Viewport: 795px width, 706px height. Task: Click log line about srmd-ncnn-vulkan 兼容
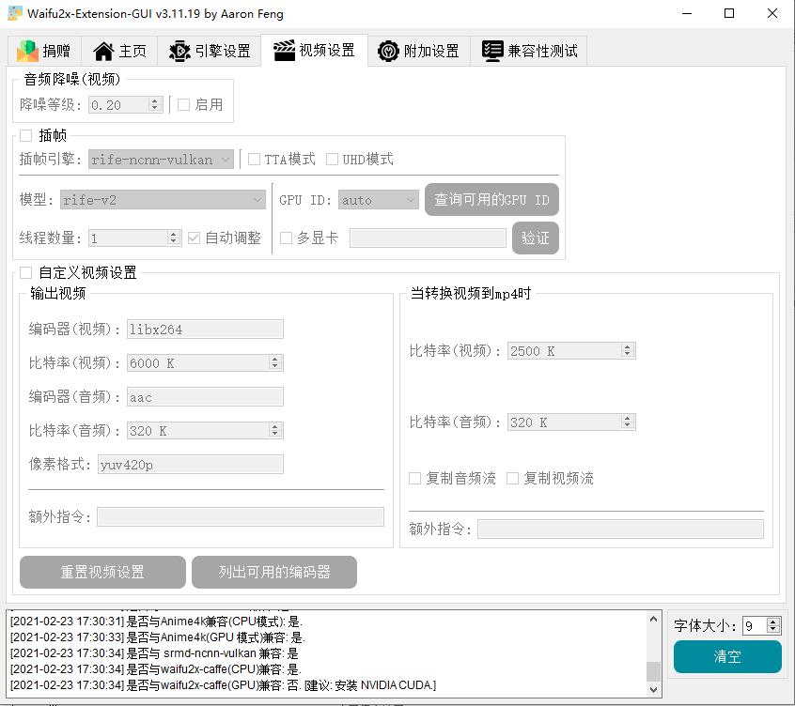coord(155,653)
